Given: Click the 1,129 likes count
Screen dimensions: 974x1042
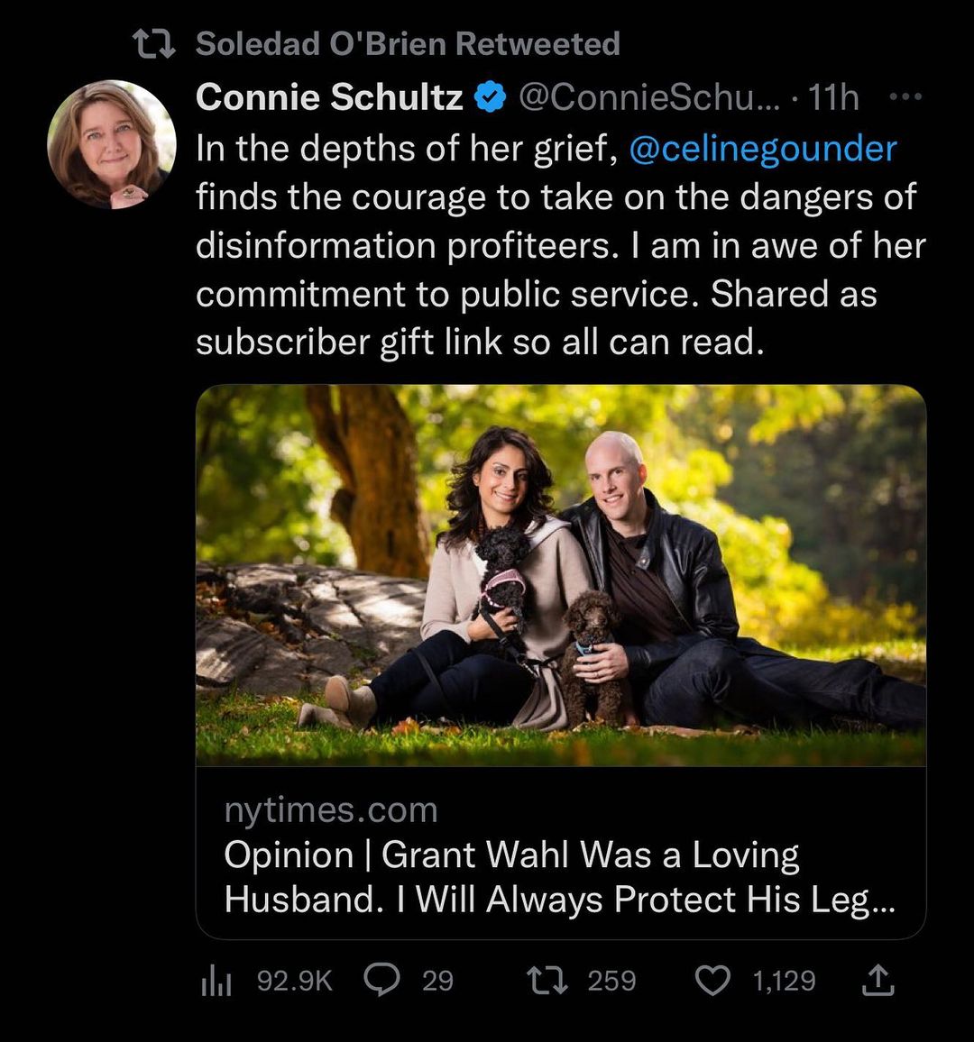Looking at the screenshot, I should [784, 981].
